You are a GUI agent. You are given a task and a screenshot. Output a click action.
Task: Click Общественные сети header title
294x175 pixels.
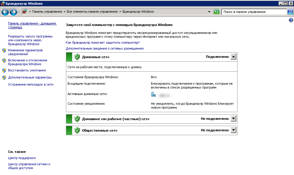[100, 130]
